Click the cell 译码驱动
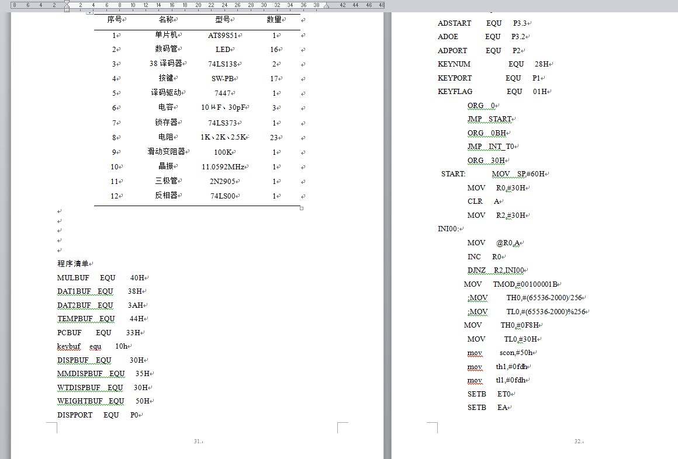The height and width of the screenshot is (459, 678). [167, 92]
